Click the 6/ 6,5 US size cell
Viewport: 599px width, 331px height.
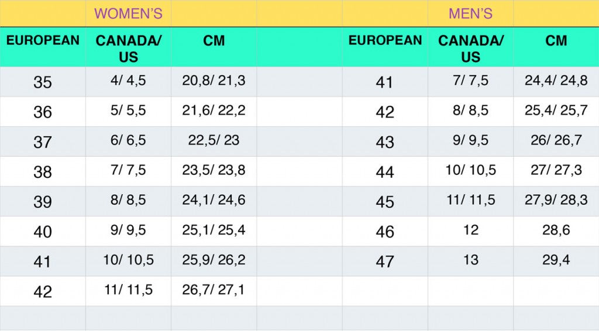[x=128, y=141]
